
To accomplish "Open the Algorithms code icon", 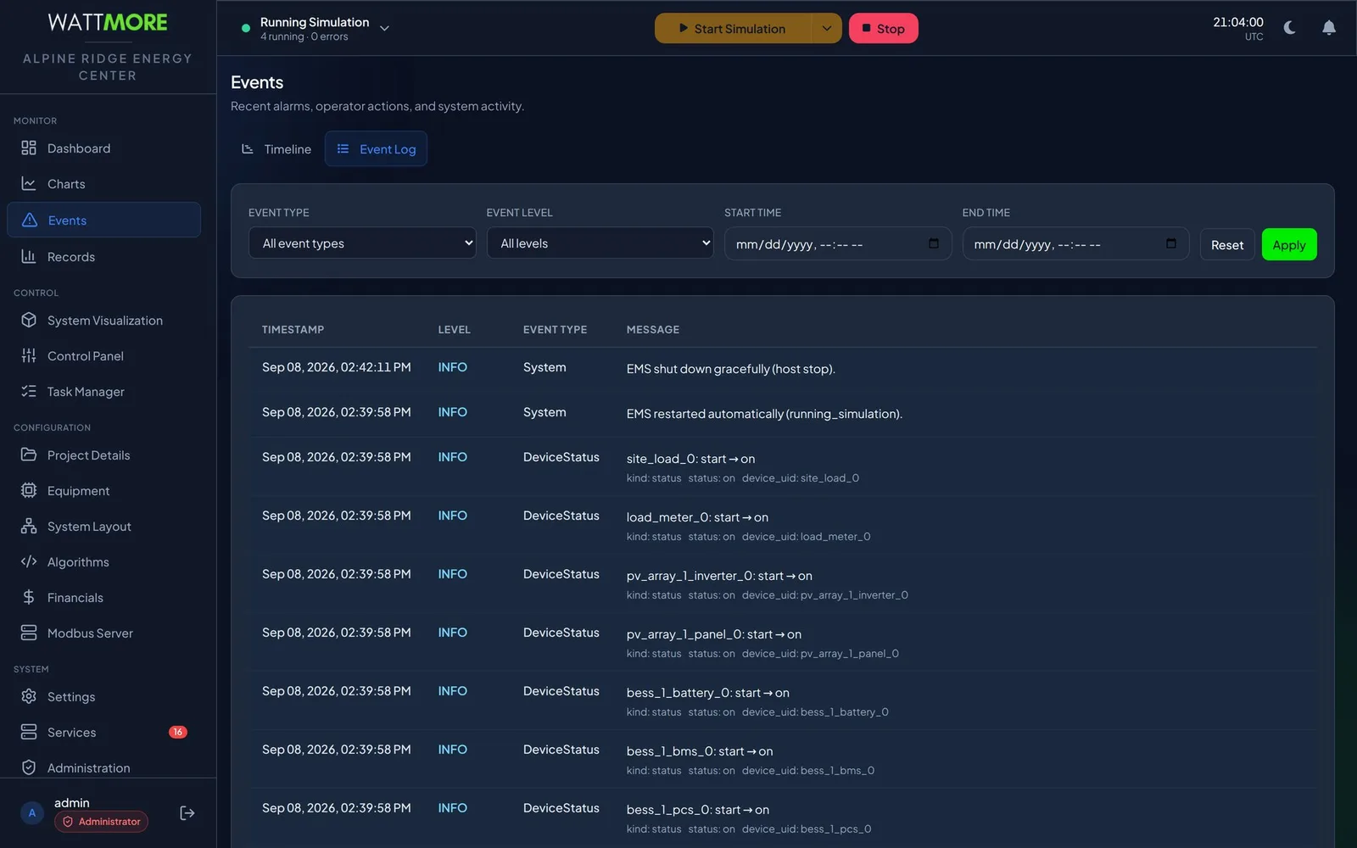I will tap(29, 562).
